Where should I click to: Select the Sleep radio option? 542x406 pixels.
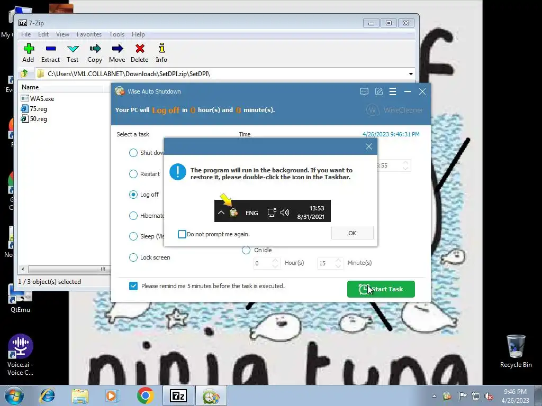point(133,236)
